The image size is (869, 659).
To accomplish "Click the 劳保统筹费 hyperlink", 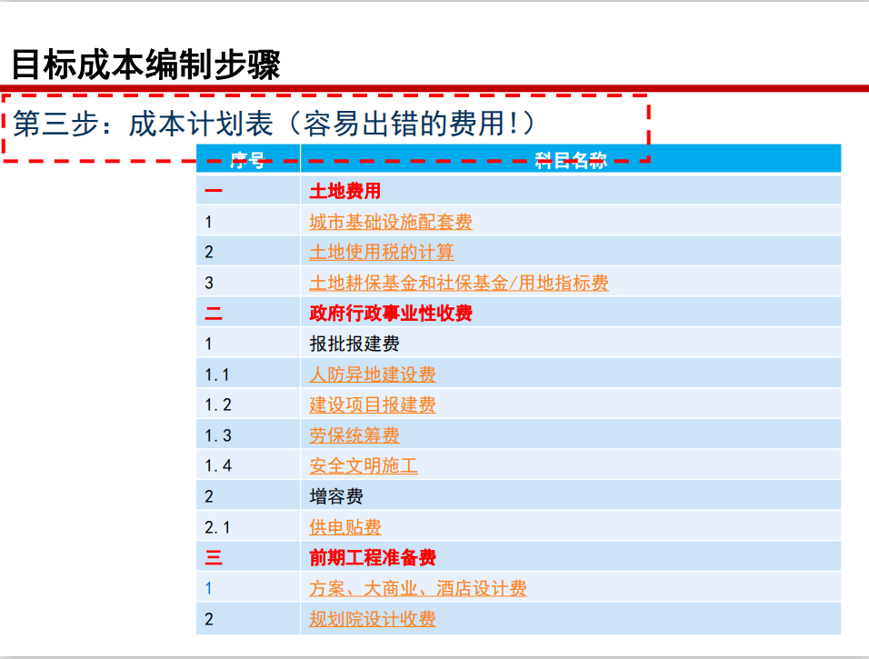I will (x=354, y=435).
